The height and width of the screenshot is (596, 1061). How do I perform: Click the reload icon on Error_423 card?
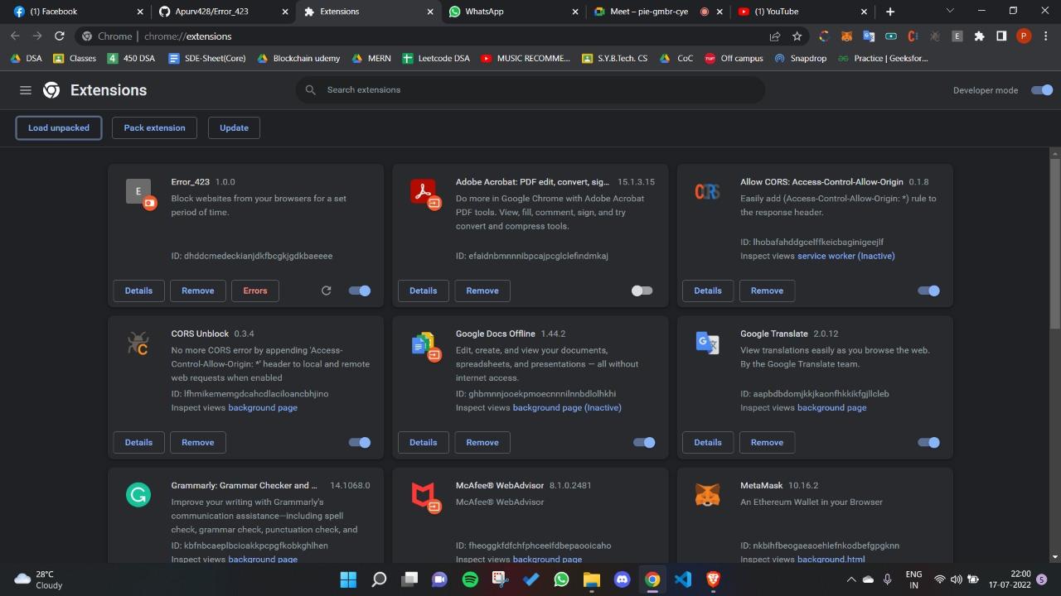[326, 291]
